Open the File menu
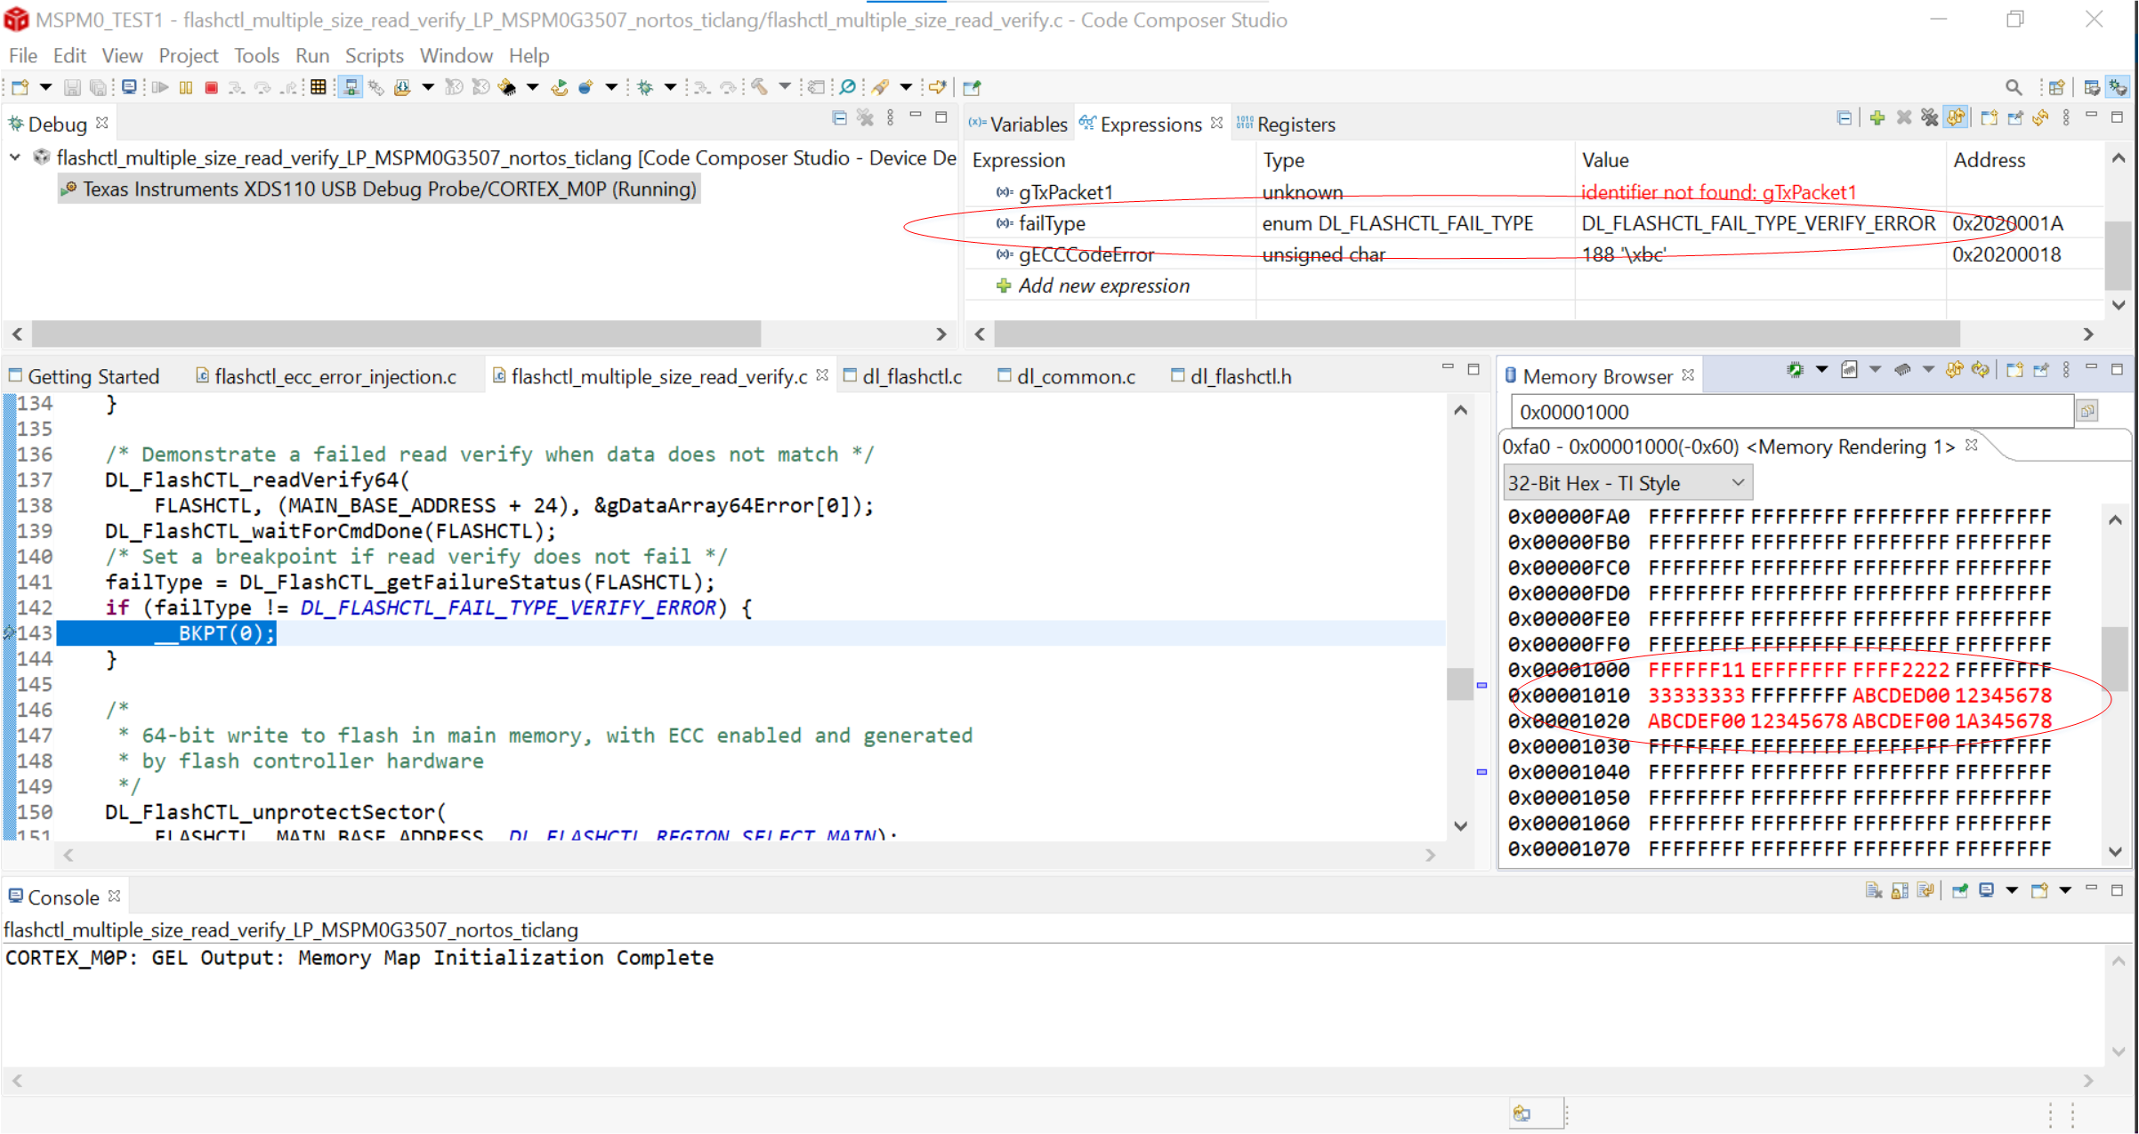The width and height of the screenshot is (2139, 1134). click(22, 55)
